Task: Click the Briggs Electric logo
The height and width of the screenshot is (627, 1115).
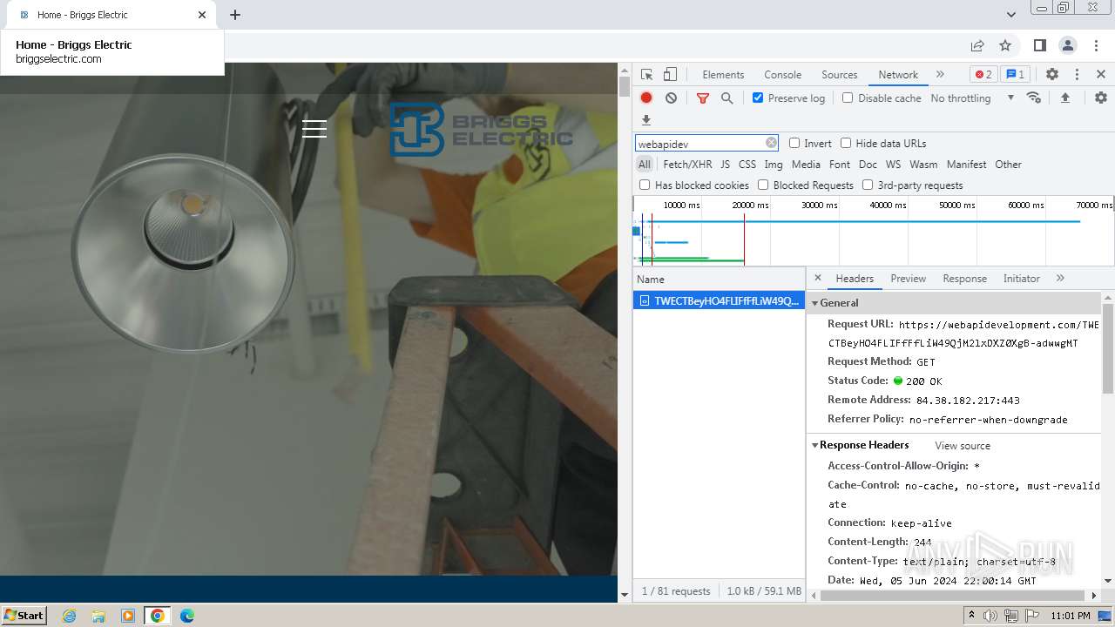Action: pos(481,130)
